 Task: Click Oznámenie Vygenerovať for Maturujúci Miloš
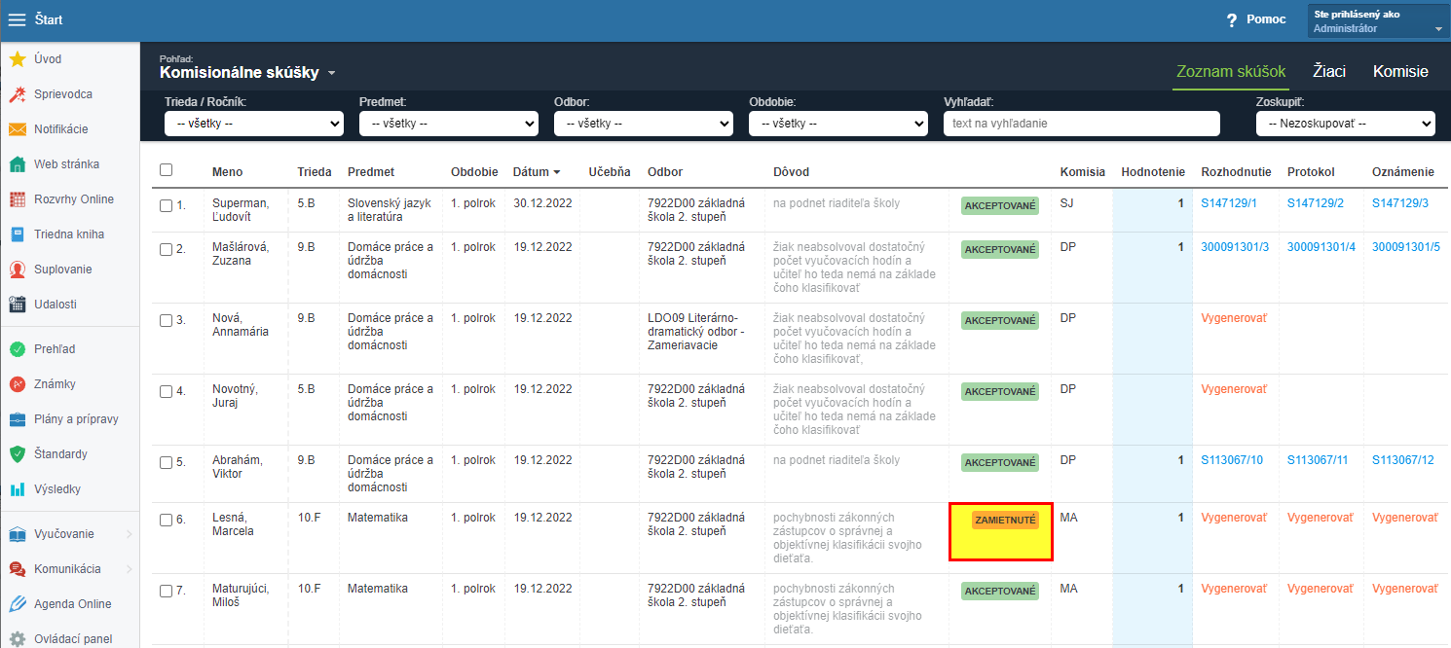(x=1405, y=589)
